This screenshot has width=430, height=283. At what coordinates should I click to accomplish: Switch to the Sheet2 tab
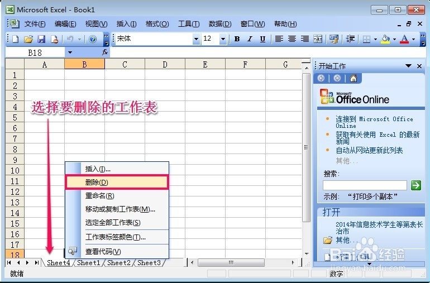click(118, 263)
